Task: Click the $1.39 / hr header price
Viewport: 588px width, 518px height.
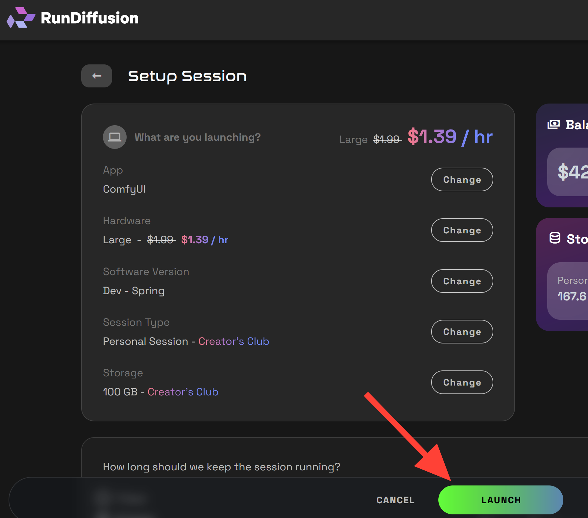Action: (450, 137)
